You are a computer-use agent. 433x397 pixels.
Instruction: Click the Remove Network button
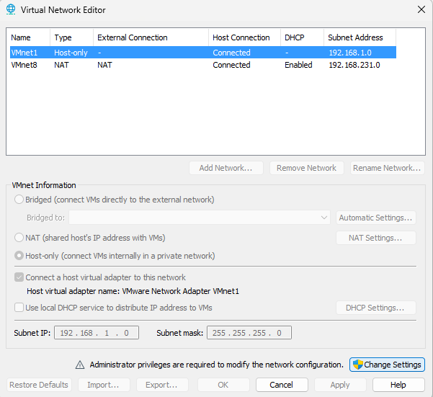(x=306, y=168)
